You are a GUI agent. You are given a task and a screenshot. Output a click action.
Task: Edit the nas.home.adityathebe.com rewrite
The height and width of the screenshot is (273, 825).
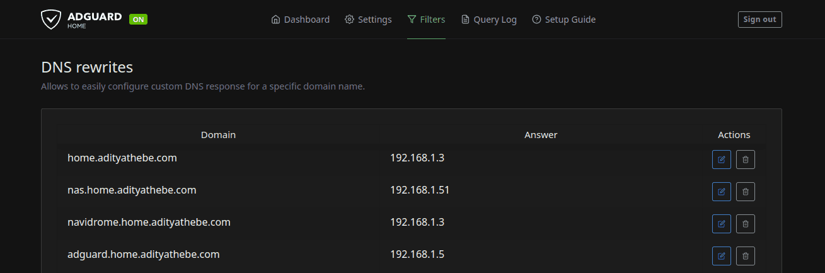(722, 192)
